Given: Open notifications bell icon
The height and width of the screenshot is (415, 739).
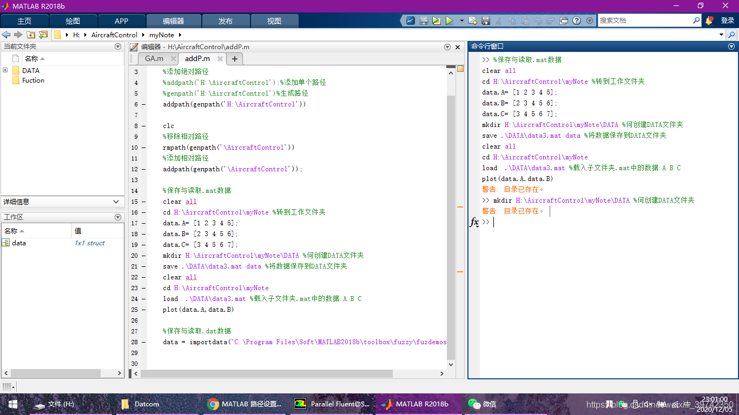Looking at the screenshot, I should pos(709,21).
